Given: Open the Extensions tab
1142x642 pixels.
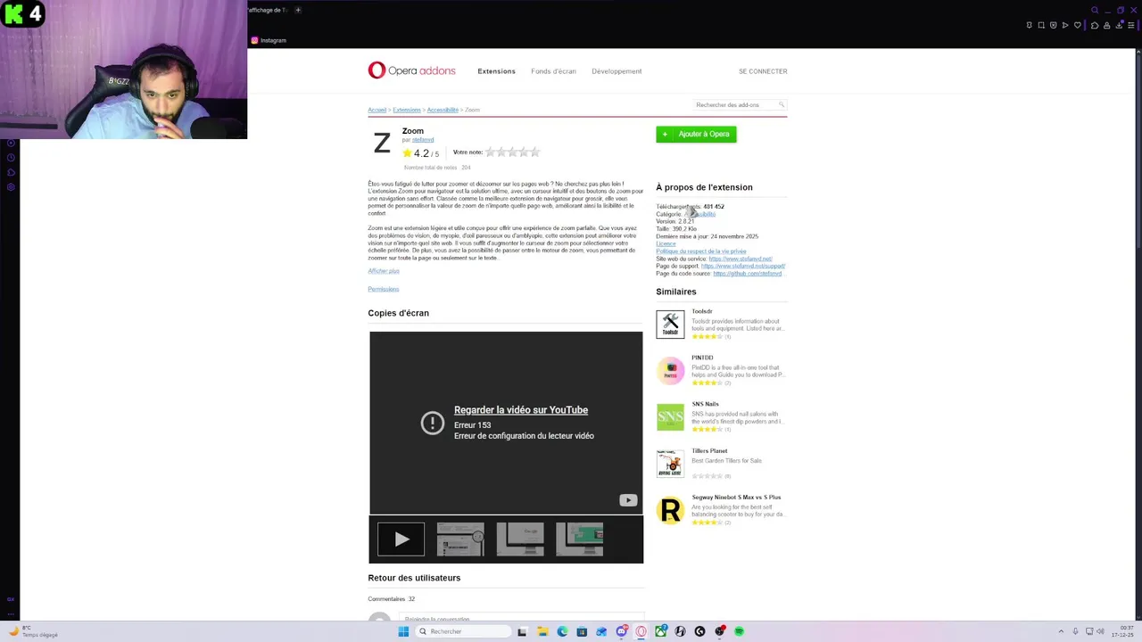Looking at the screenshot, I should (x=496, y=71).
